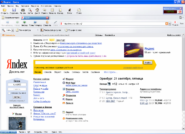Click the Войти button in the mail login box

point(17,97)
